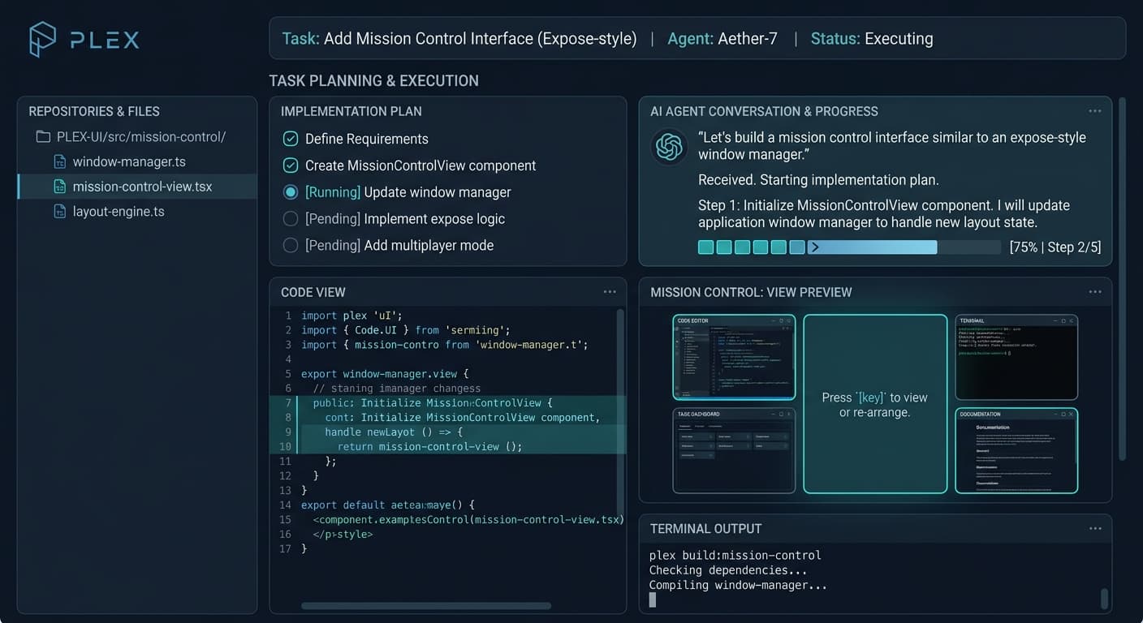Close the Documentation preview window
This screenshot has width=1143, height=623.
pyautogui.click(x=1072, y=415)
